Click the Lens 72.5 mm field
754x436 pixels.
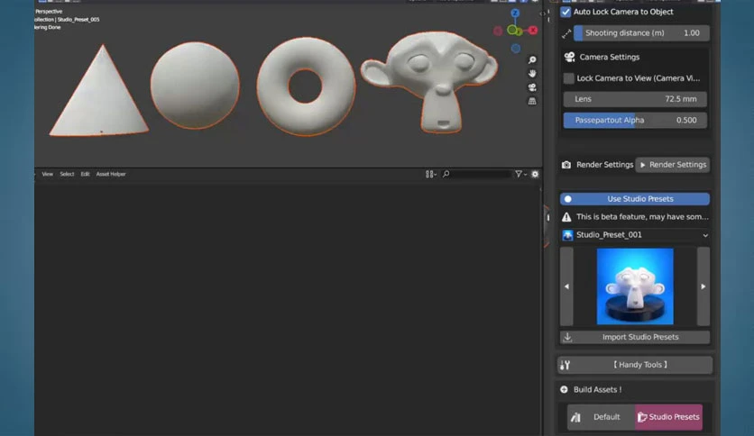click(x=635, y=99)
